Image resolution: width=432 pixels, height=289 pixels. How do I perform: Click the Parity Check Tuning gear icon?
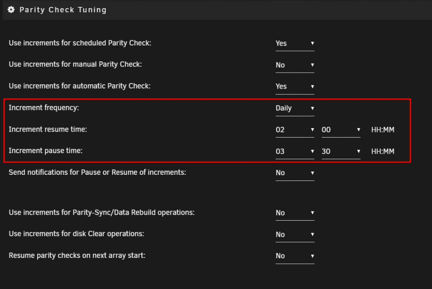[11, 10]
